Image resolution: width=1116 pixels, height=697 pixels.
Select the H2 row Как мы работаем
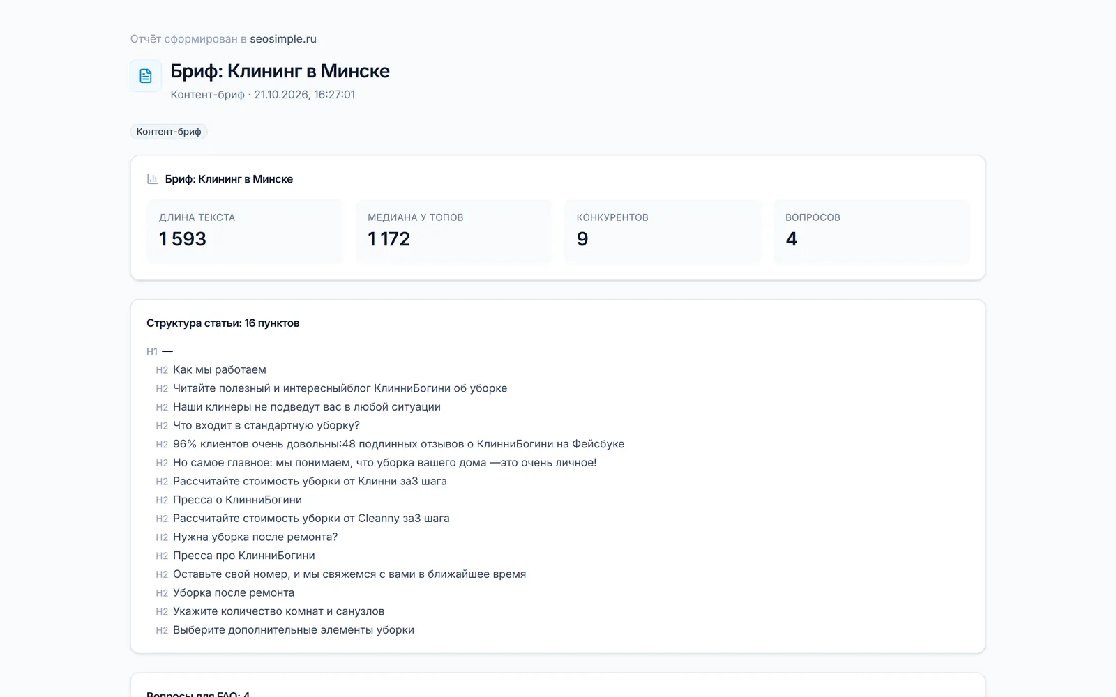[211, 370]
